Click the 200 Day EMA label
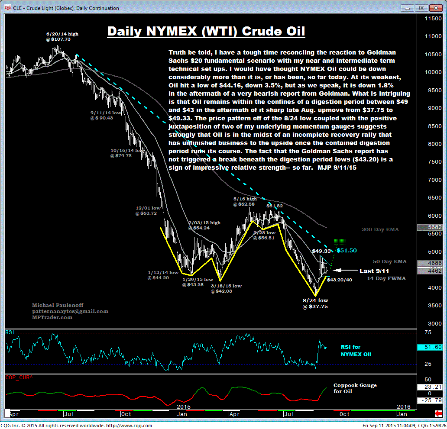Image resolution: width=447 pixels, height=429 pixels. tap(380, 229)
